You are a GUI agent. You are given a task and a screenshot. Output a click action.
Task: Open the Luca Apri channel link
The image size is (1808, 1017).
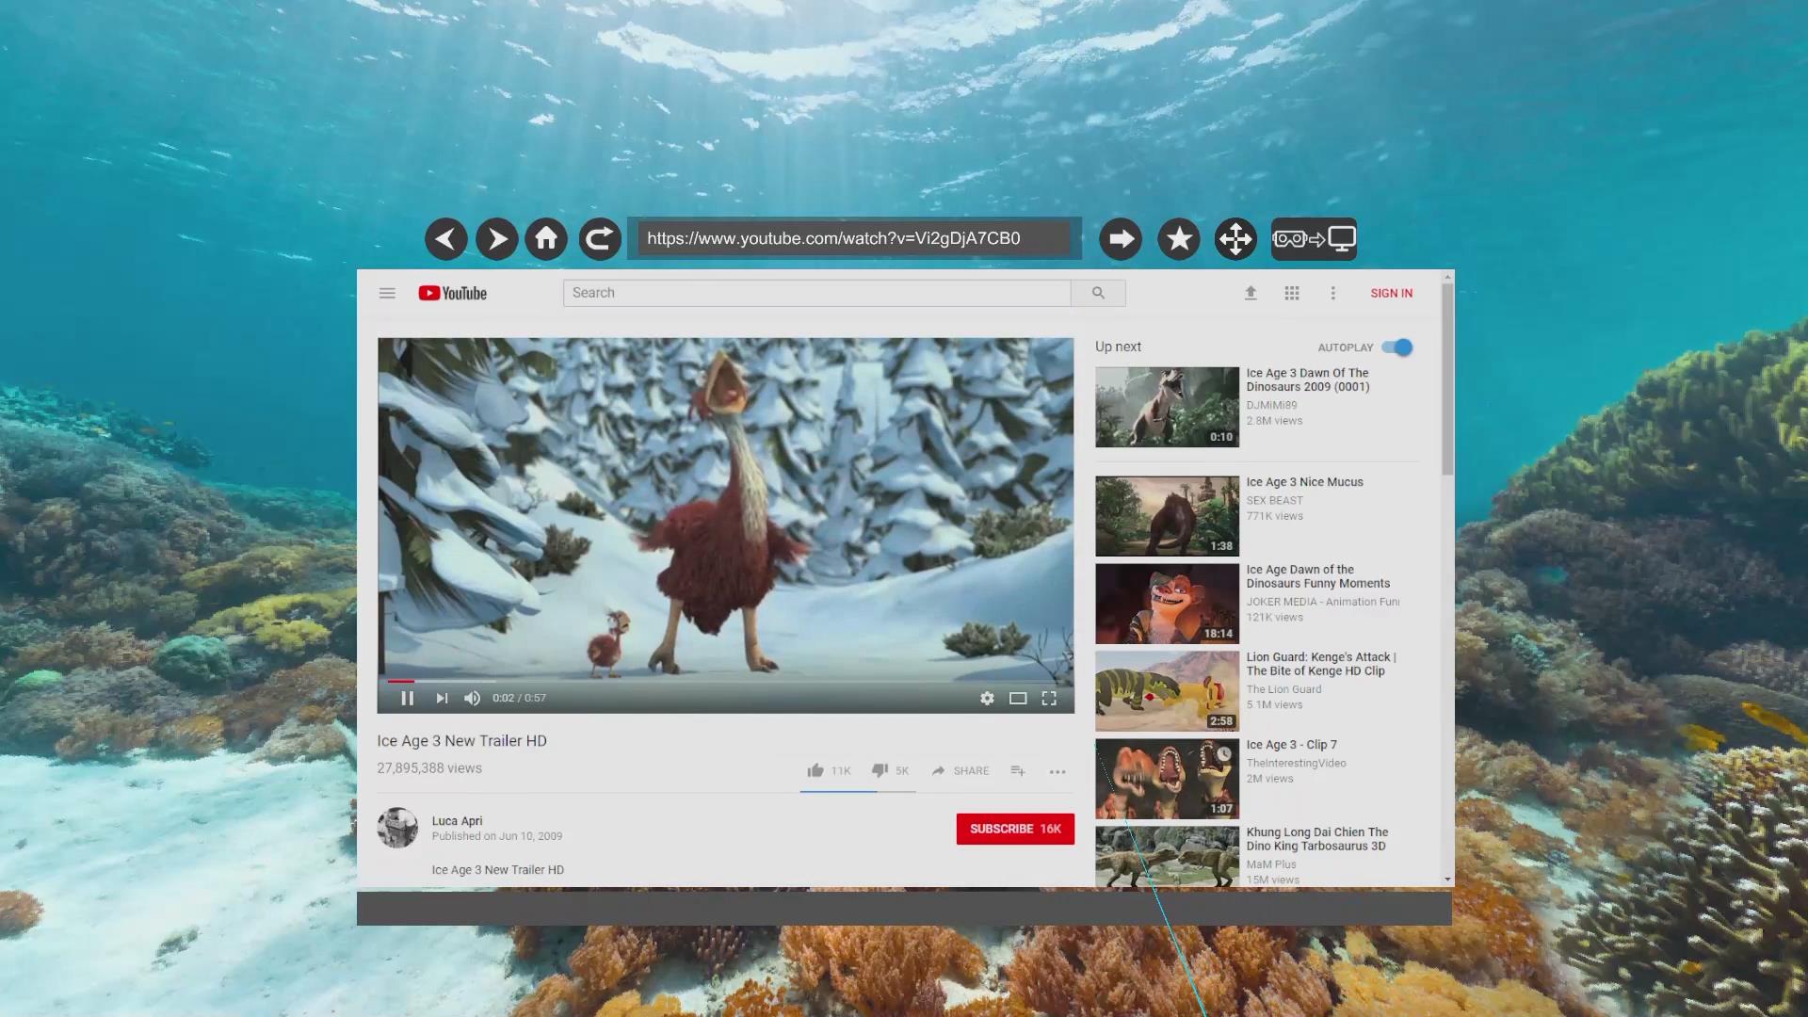tap(457, 820)
